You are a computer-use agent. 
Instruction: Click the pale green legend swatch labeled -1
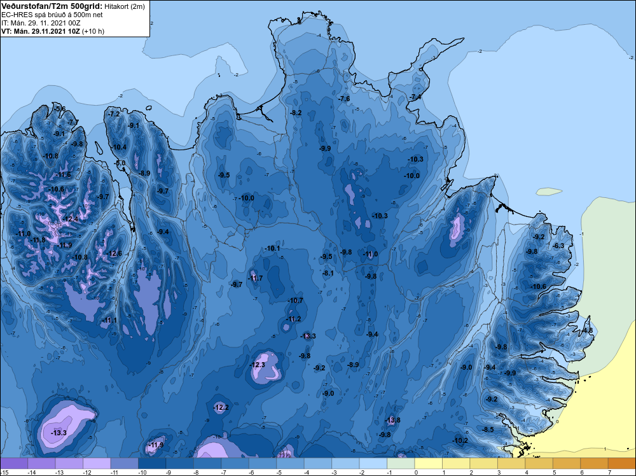click(x=401, y=463)
